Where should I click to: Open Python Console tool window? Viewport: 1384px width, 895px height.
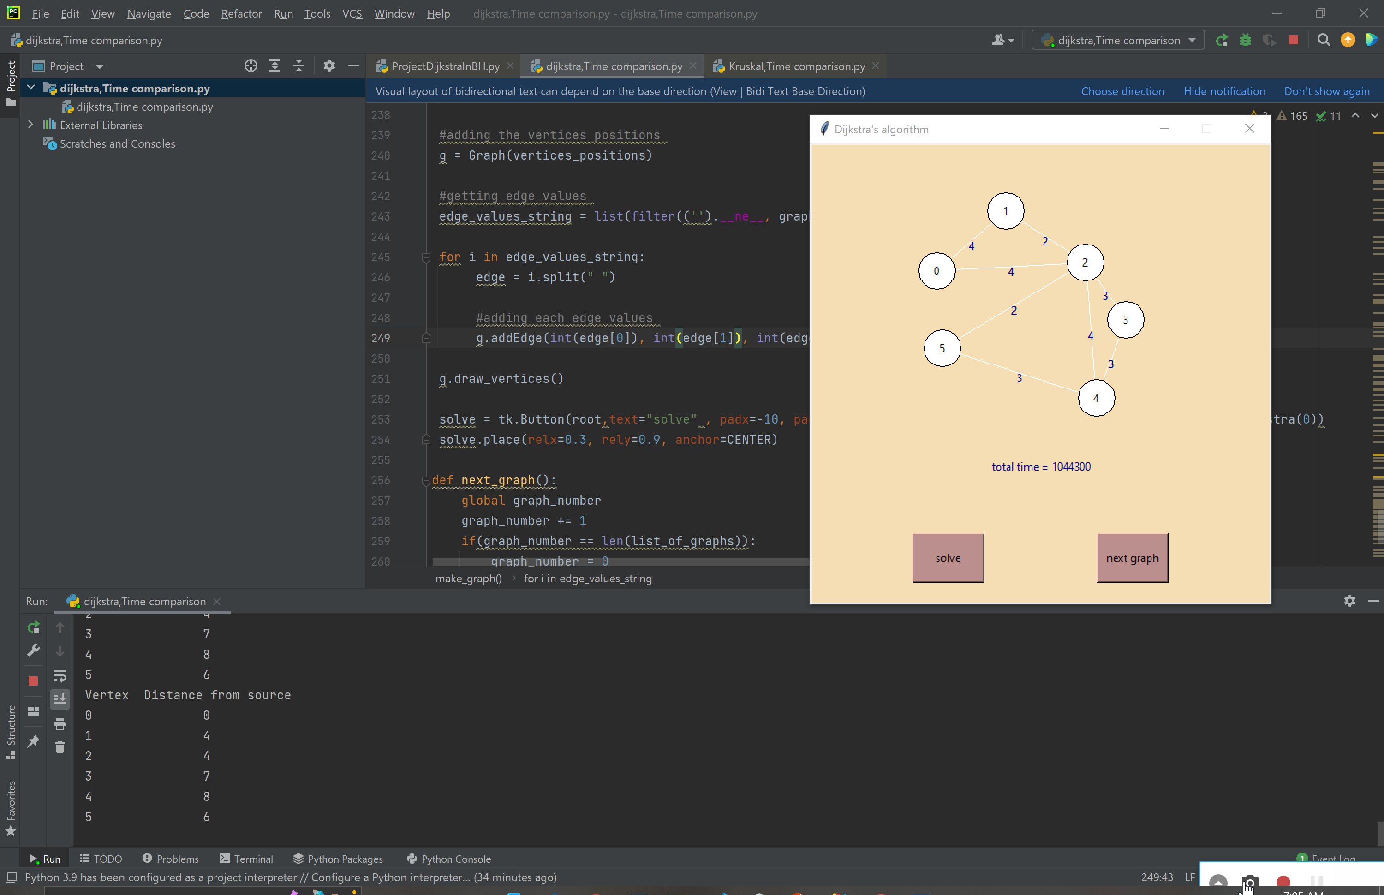coord(449,859)
